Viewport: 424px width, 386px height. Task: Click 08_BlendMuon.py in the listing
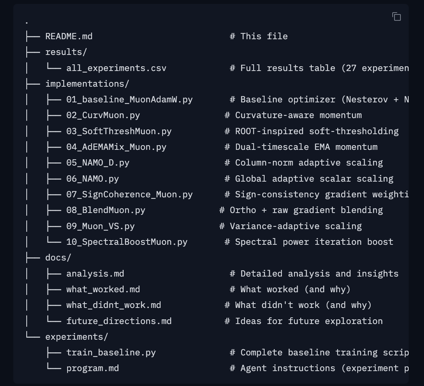point(106,210)
